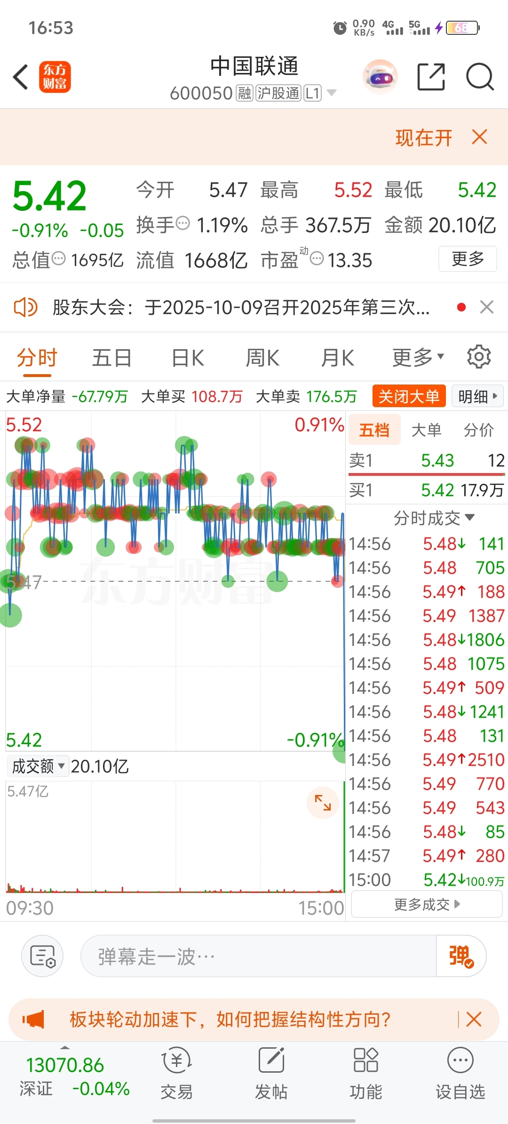Close the 板块轮动 promo banner
This screenshot has width=508, height=1124.
click(x=474, y=1020)
